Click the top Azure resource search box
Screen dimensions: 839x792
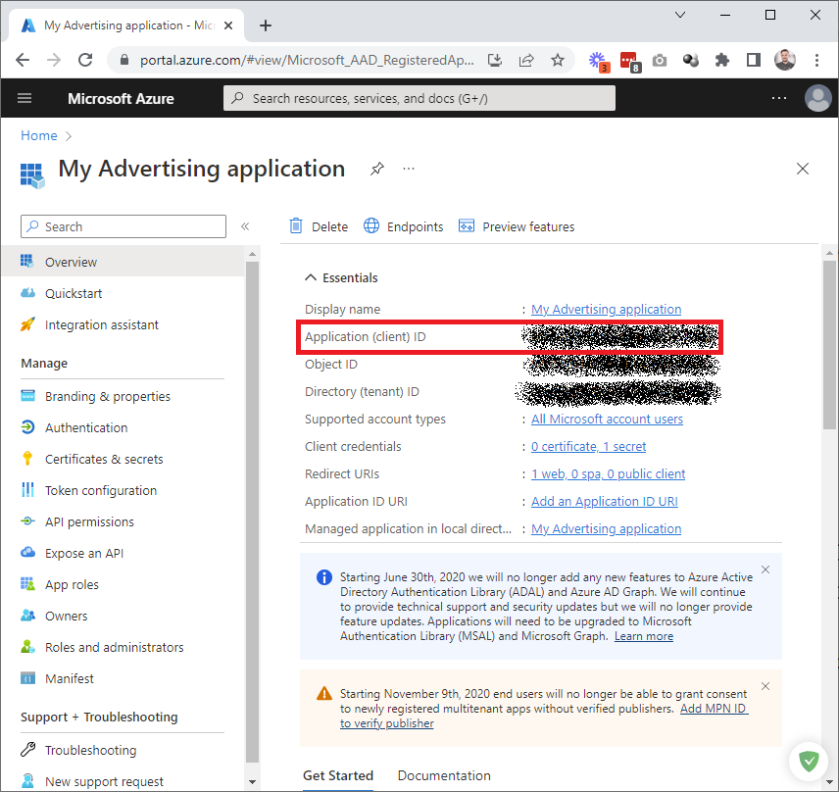coord(419,98)
